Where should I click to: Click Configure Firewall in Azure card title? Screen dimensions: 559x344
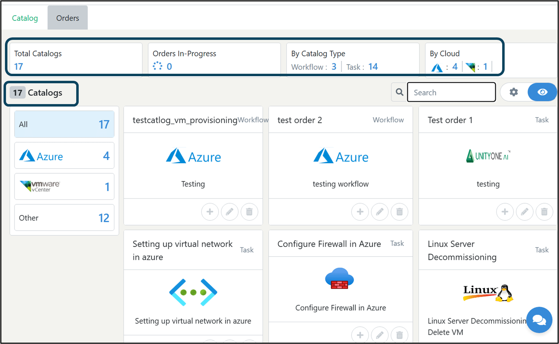pos(329,244)
